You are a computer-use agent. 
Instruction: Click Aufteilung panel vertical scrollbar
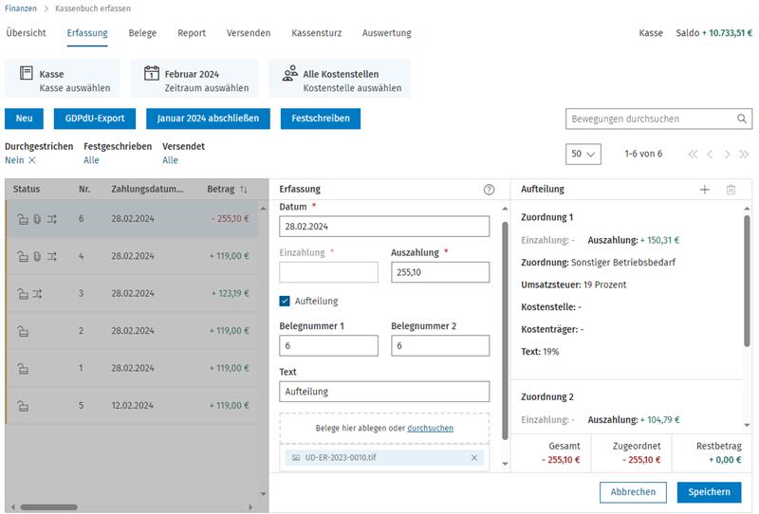tap(747, 281)
